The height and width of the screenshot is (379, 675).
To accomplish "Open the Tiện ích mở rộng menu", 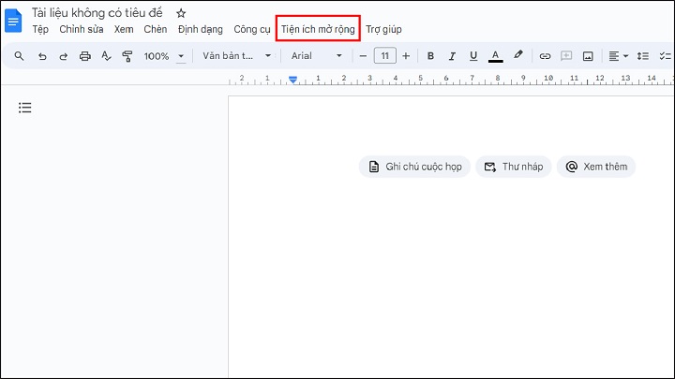I will click(x=318, y=29).
